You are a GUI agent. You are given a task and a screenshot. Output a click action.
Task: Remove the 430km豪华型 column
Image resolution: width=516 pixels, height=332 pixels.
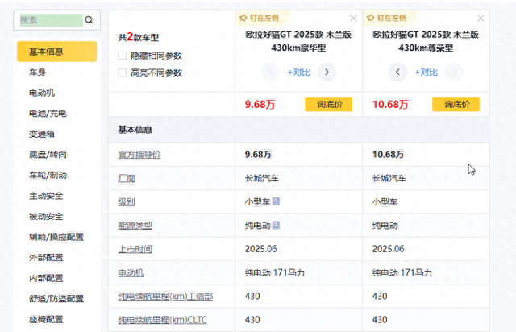click(353, 19)
